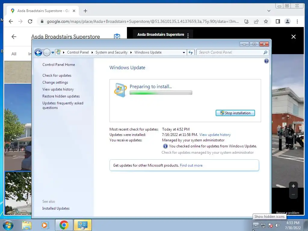
Task: Select Windows Update breadcrumb
Action: point(148,52)
